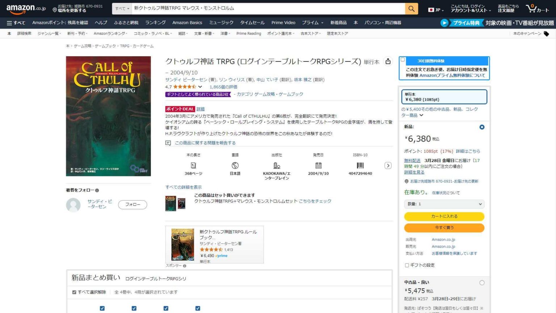This screenshot has height=313, width=556.
Task: Select the 中古品 - 良い radio button
Action: click(x=482, y=283)
